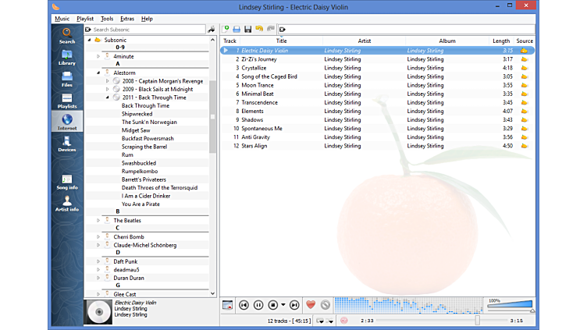Love this track with the heart button
Viewport: 587px width, 330px height.
[x=310, y=305]
